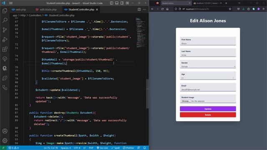Open the Firefox downloads panel
The image size is (267, 150).
243,9
